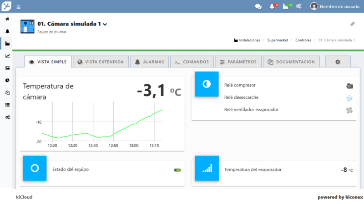Open the line chart icon in sidebar
This screenshot has height=204, width=364.
coord(7,56)
